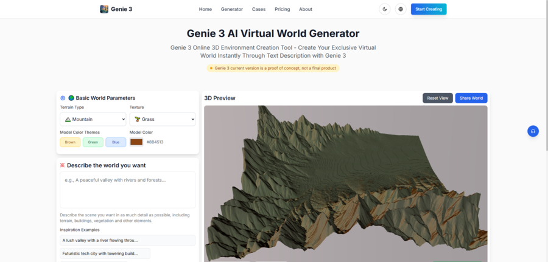
Task: Click the gear icon beside Basic World Parameters
Action: pos(63,98)
